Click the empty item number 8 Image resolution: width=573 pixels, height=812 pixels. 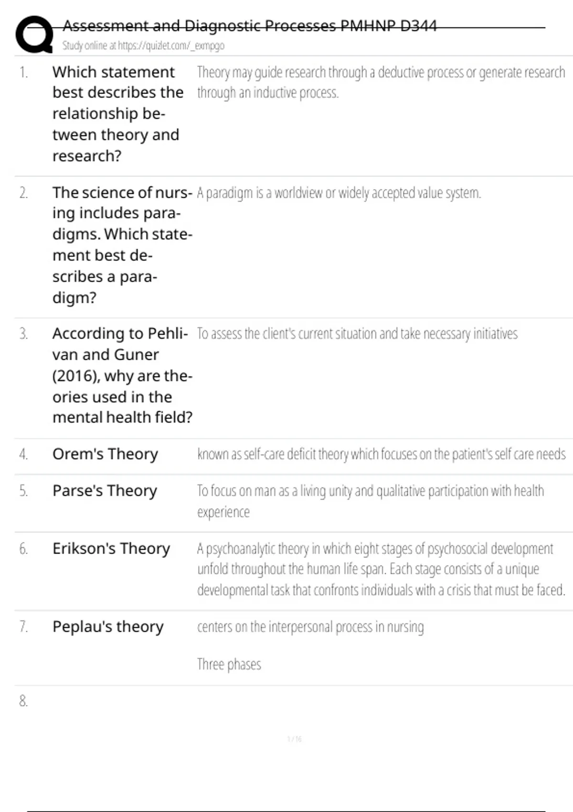[23, 701]
